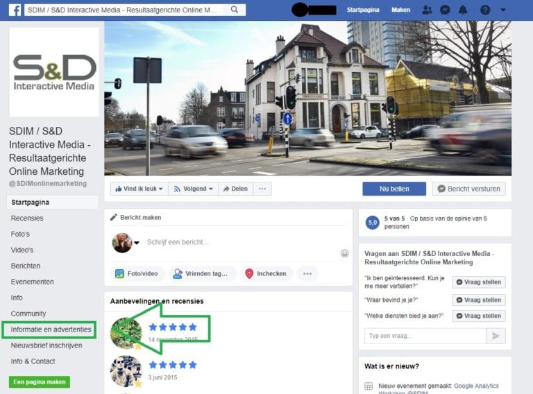Screen dimensions: 533x394
Task: Click the 5,0 rating badge
Action: 372,223
